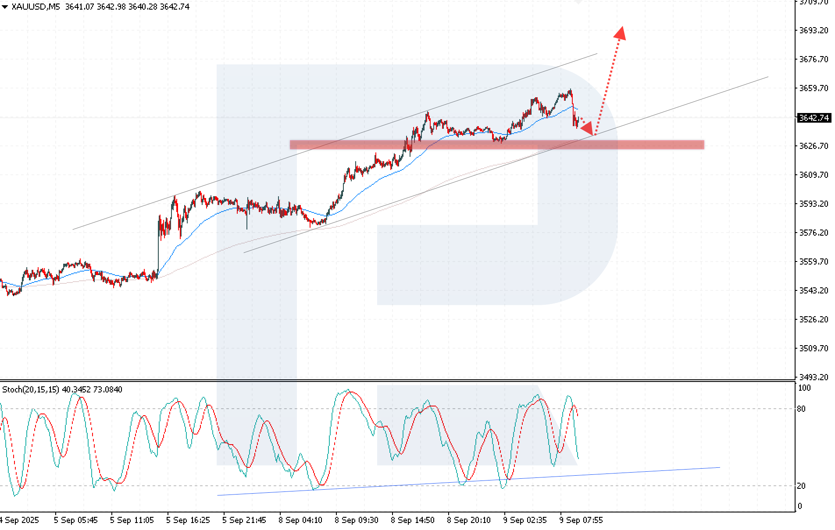Image resolution: width=835 pixels, height=530 pixels.
Task: Click the Stoch(20,15,15) indicator label
Action: (31, 389)
